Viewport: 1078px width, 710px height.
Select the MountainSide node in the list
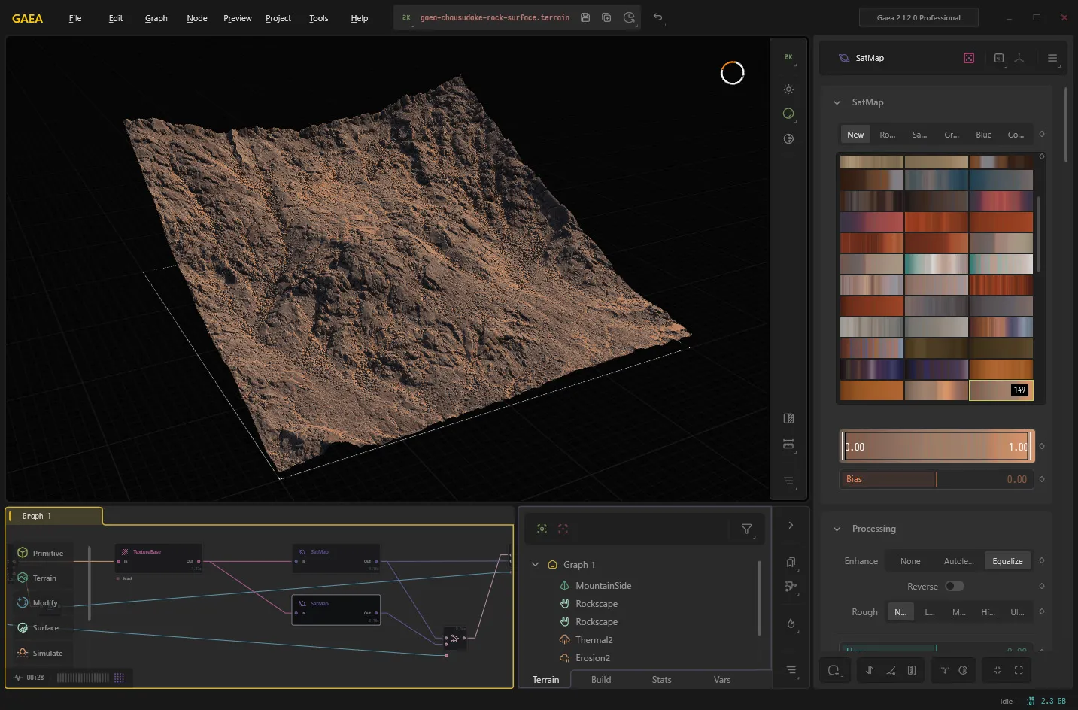[x=603, y=585]
